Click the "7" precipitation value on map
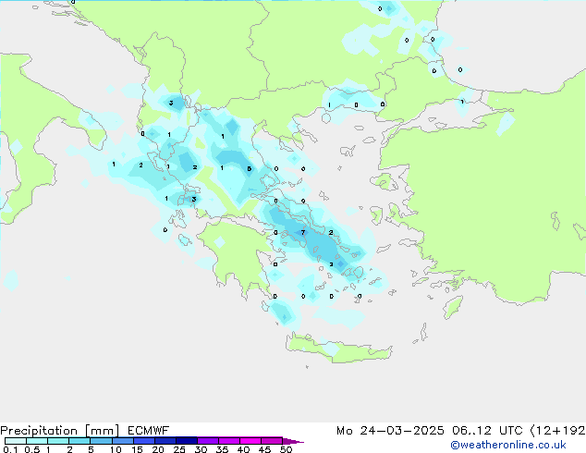Screen dimensions: 586x453 tap(303, 232)
